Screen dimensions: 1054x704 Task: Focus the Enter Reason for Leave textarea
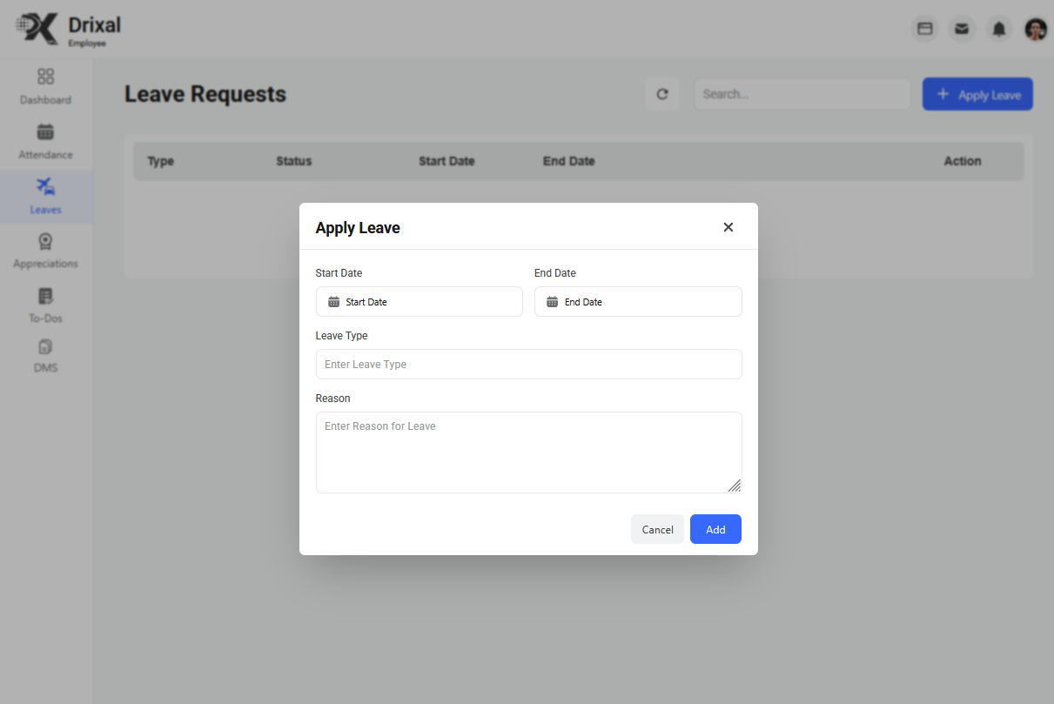coord(528,451)
